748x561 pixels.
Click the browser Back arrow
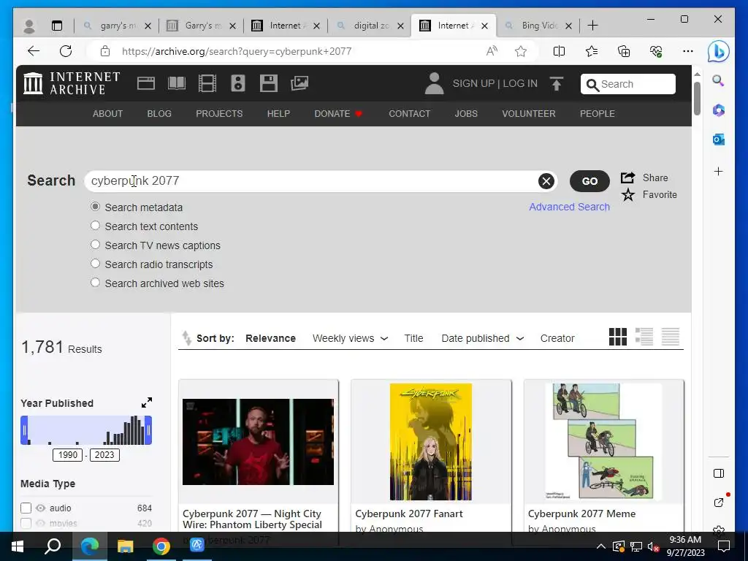34,51
